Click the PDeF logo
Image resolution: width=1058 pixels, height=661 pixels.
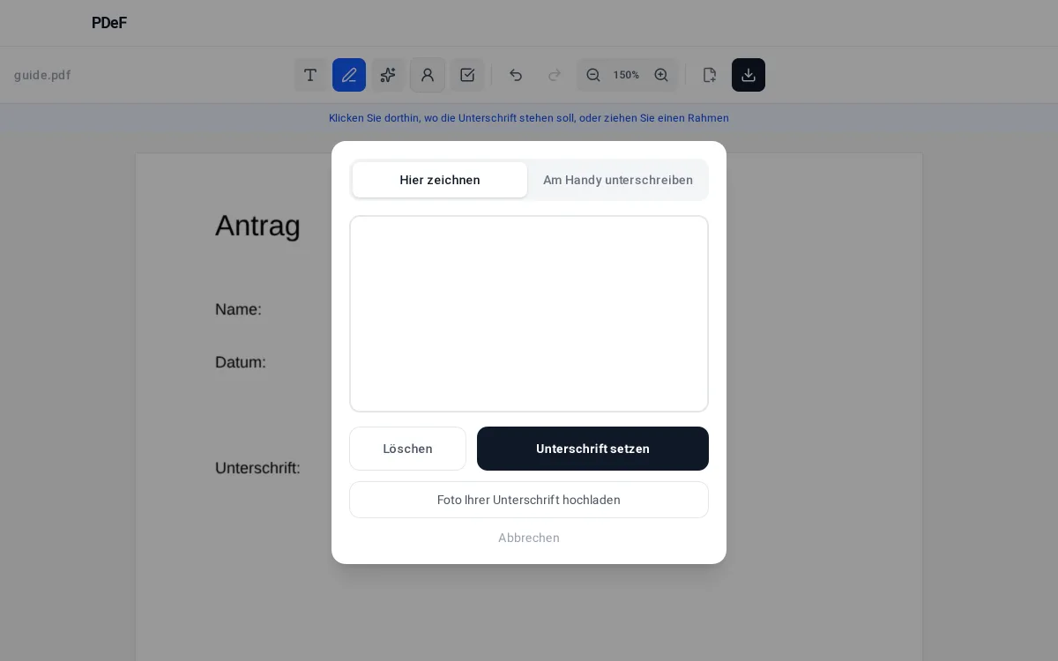109,23
